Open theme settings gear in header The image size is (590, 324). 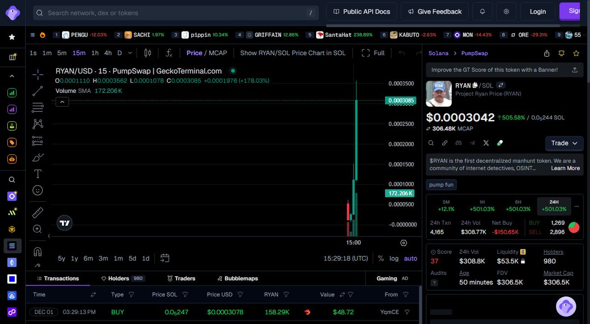[x=506, y=11]
